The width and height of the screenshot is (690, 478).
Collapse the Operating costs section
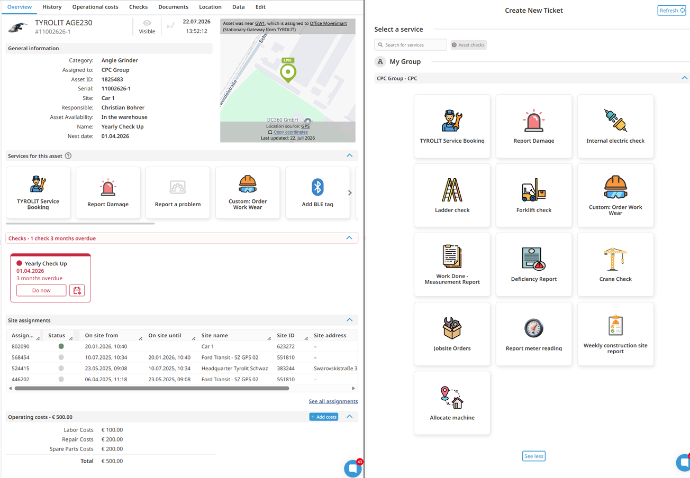(x=349, y=417)
